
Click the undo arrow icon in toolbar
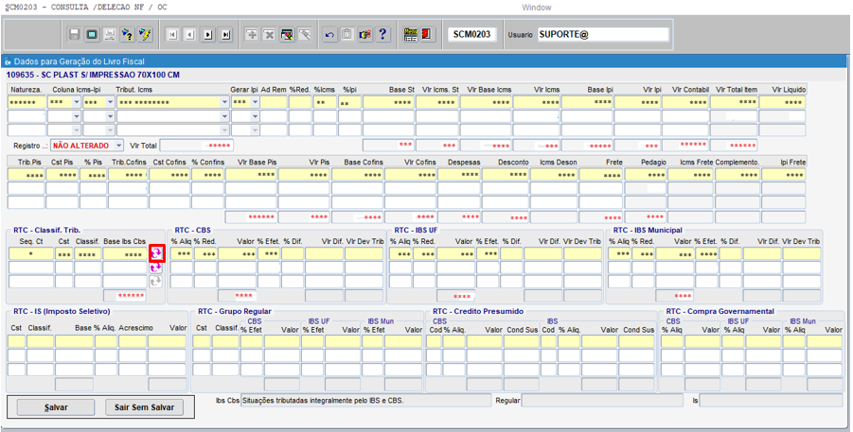(x=329, y=35)
